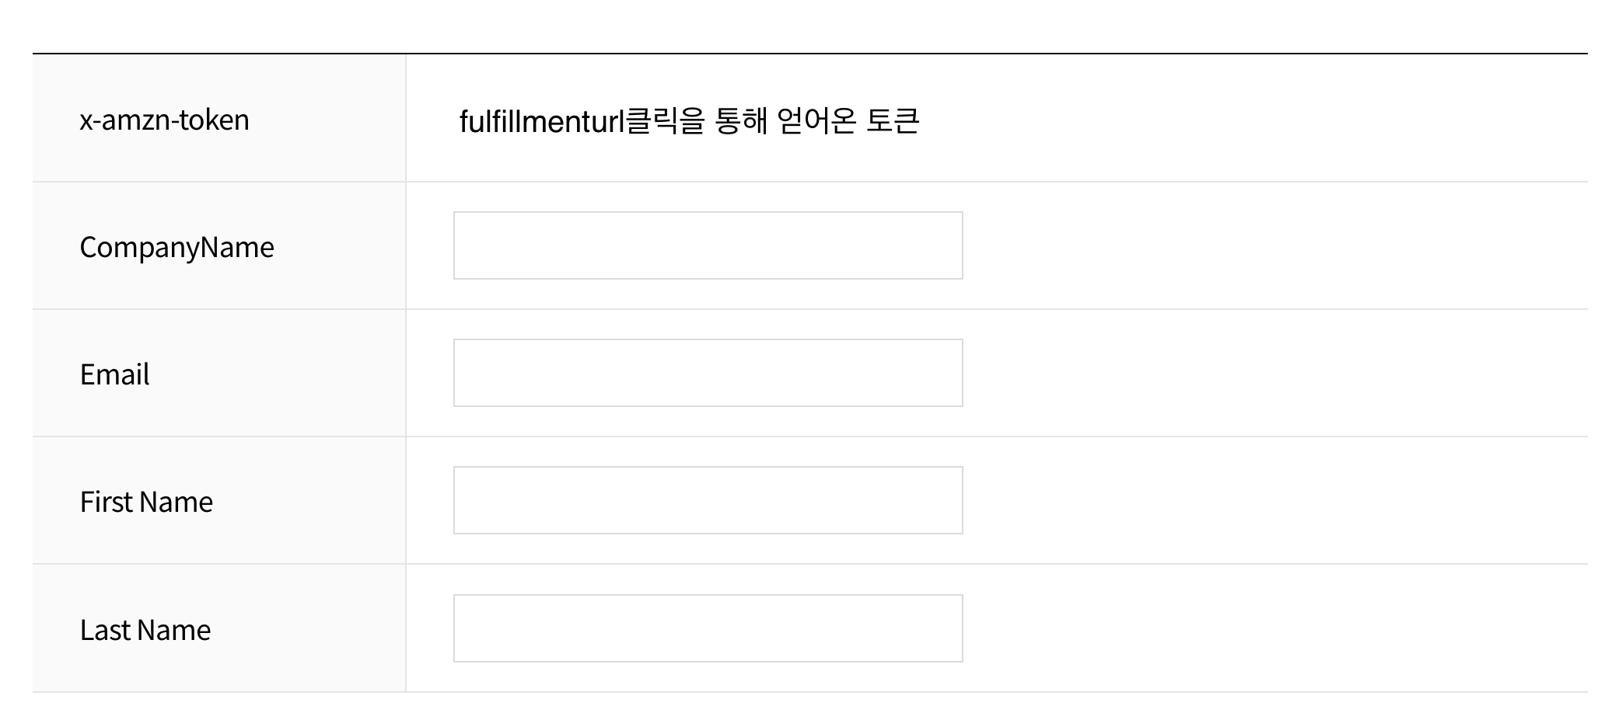The width and height of the screenshot is (1608, 713).
Task: Click the CompanyName label
Action: 177,248
